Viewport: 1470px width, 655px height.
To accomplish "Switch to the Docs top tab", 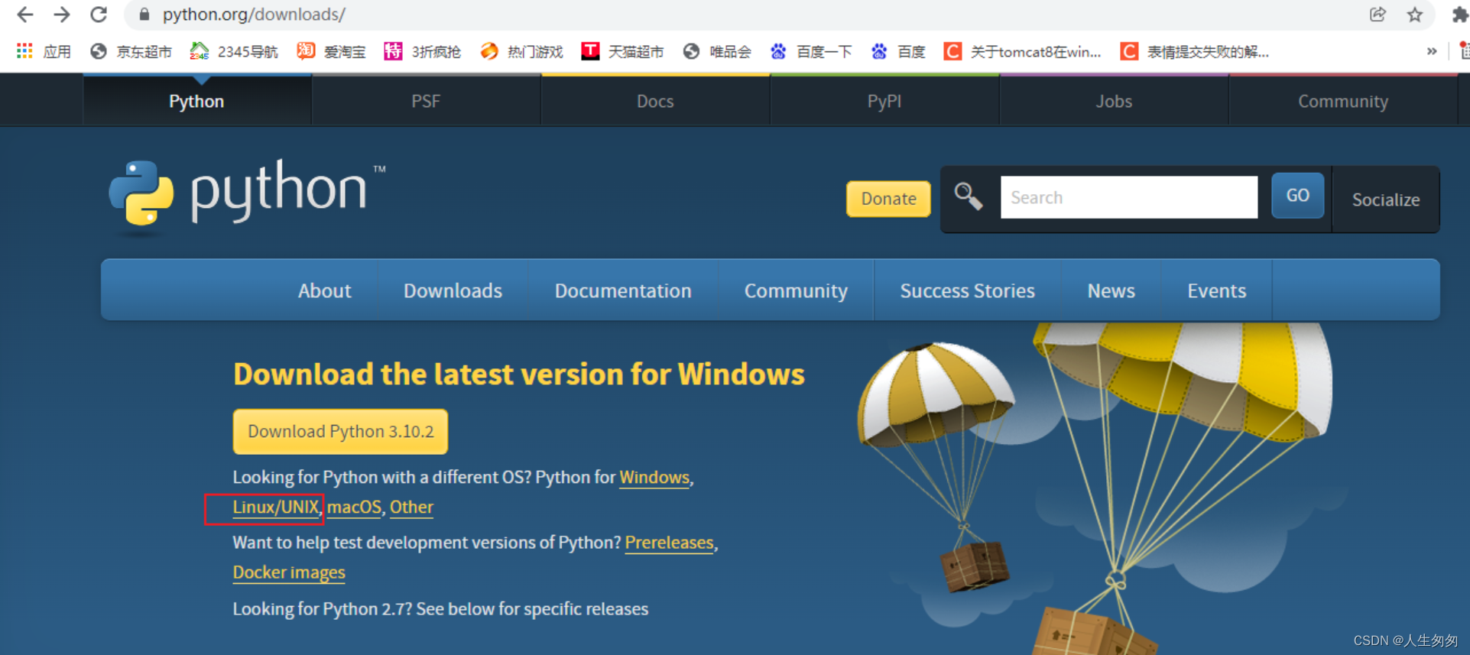I will point(655,101).
